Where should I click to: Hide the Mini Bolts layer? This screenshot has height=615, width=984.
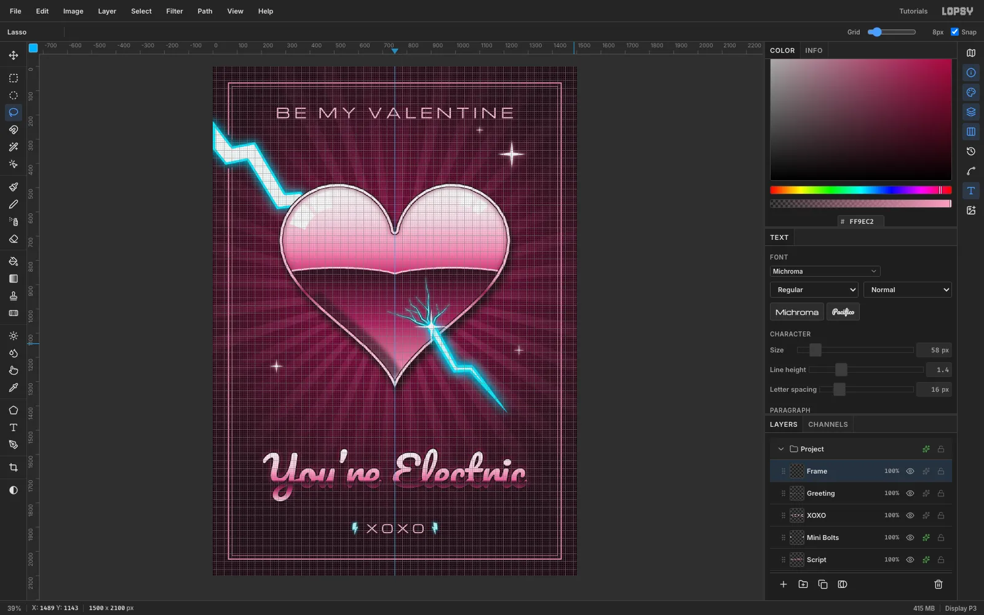point(910,538)
